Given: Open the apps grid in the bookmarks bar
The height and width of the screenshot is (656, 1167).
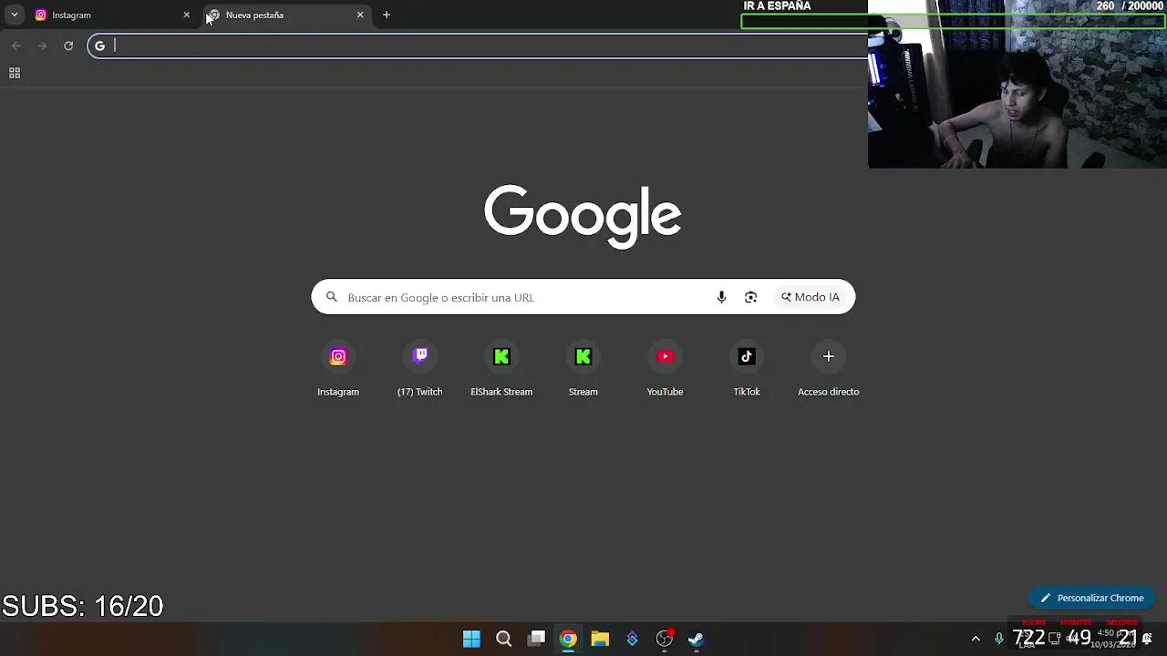Looking at the screenshot, I should [15, 73].
